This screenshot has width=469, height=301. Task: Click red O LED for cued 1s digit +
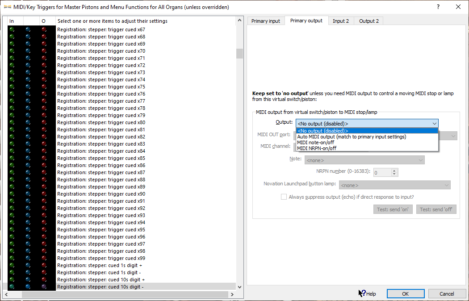pos(44,265)
